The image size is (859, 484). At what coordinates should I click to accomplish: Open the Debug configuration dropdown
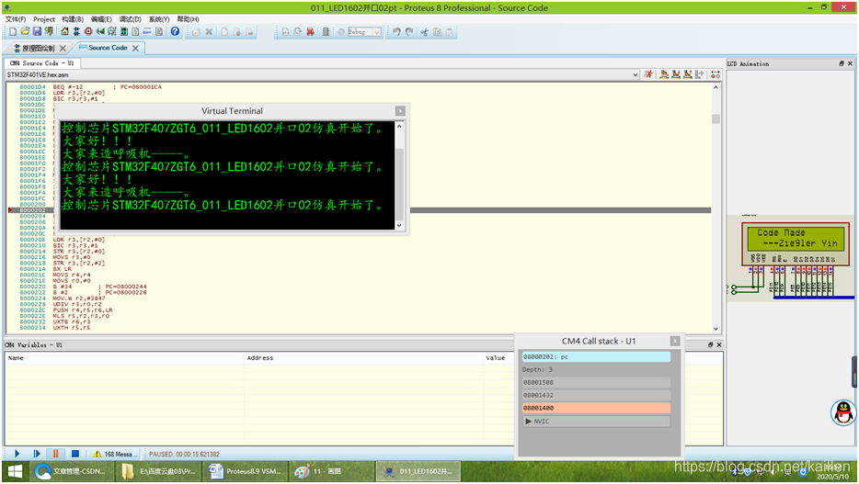click(x=376, y=32)
